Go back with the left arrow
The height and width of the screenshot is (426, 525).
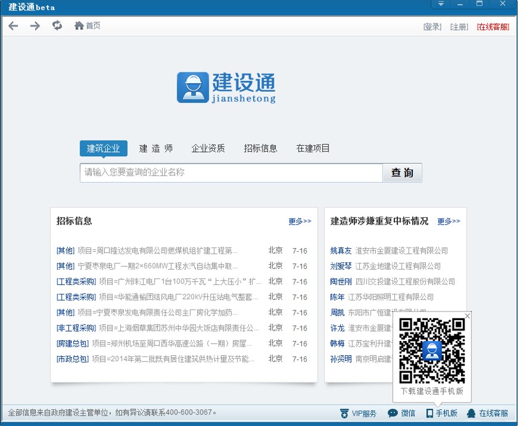pos(13,26)
